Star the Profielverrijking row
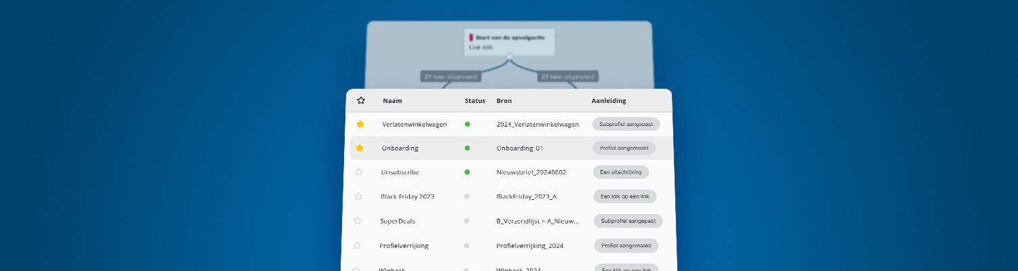This screenshot has width=1018, height=271. pos(357,245)
